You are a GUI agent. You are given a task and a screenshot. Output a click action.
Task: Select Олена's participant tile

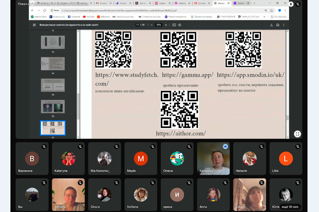point(177,158)
